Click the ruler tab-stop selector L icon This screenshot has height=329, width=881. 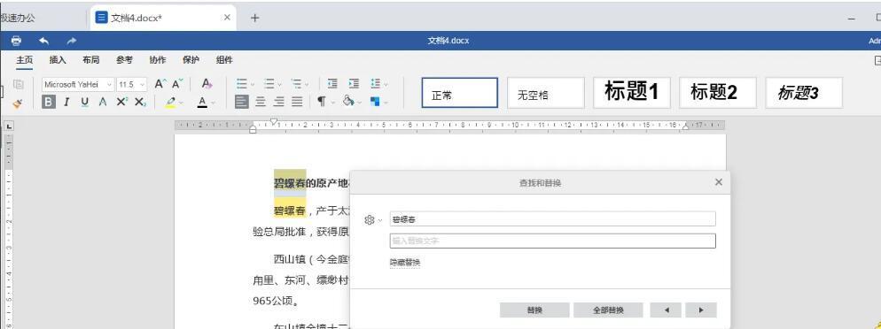pos(9,126)
